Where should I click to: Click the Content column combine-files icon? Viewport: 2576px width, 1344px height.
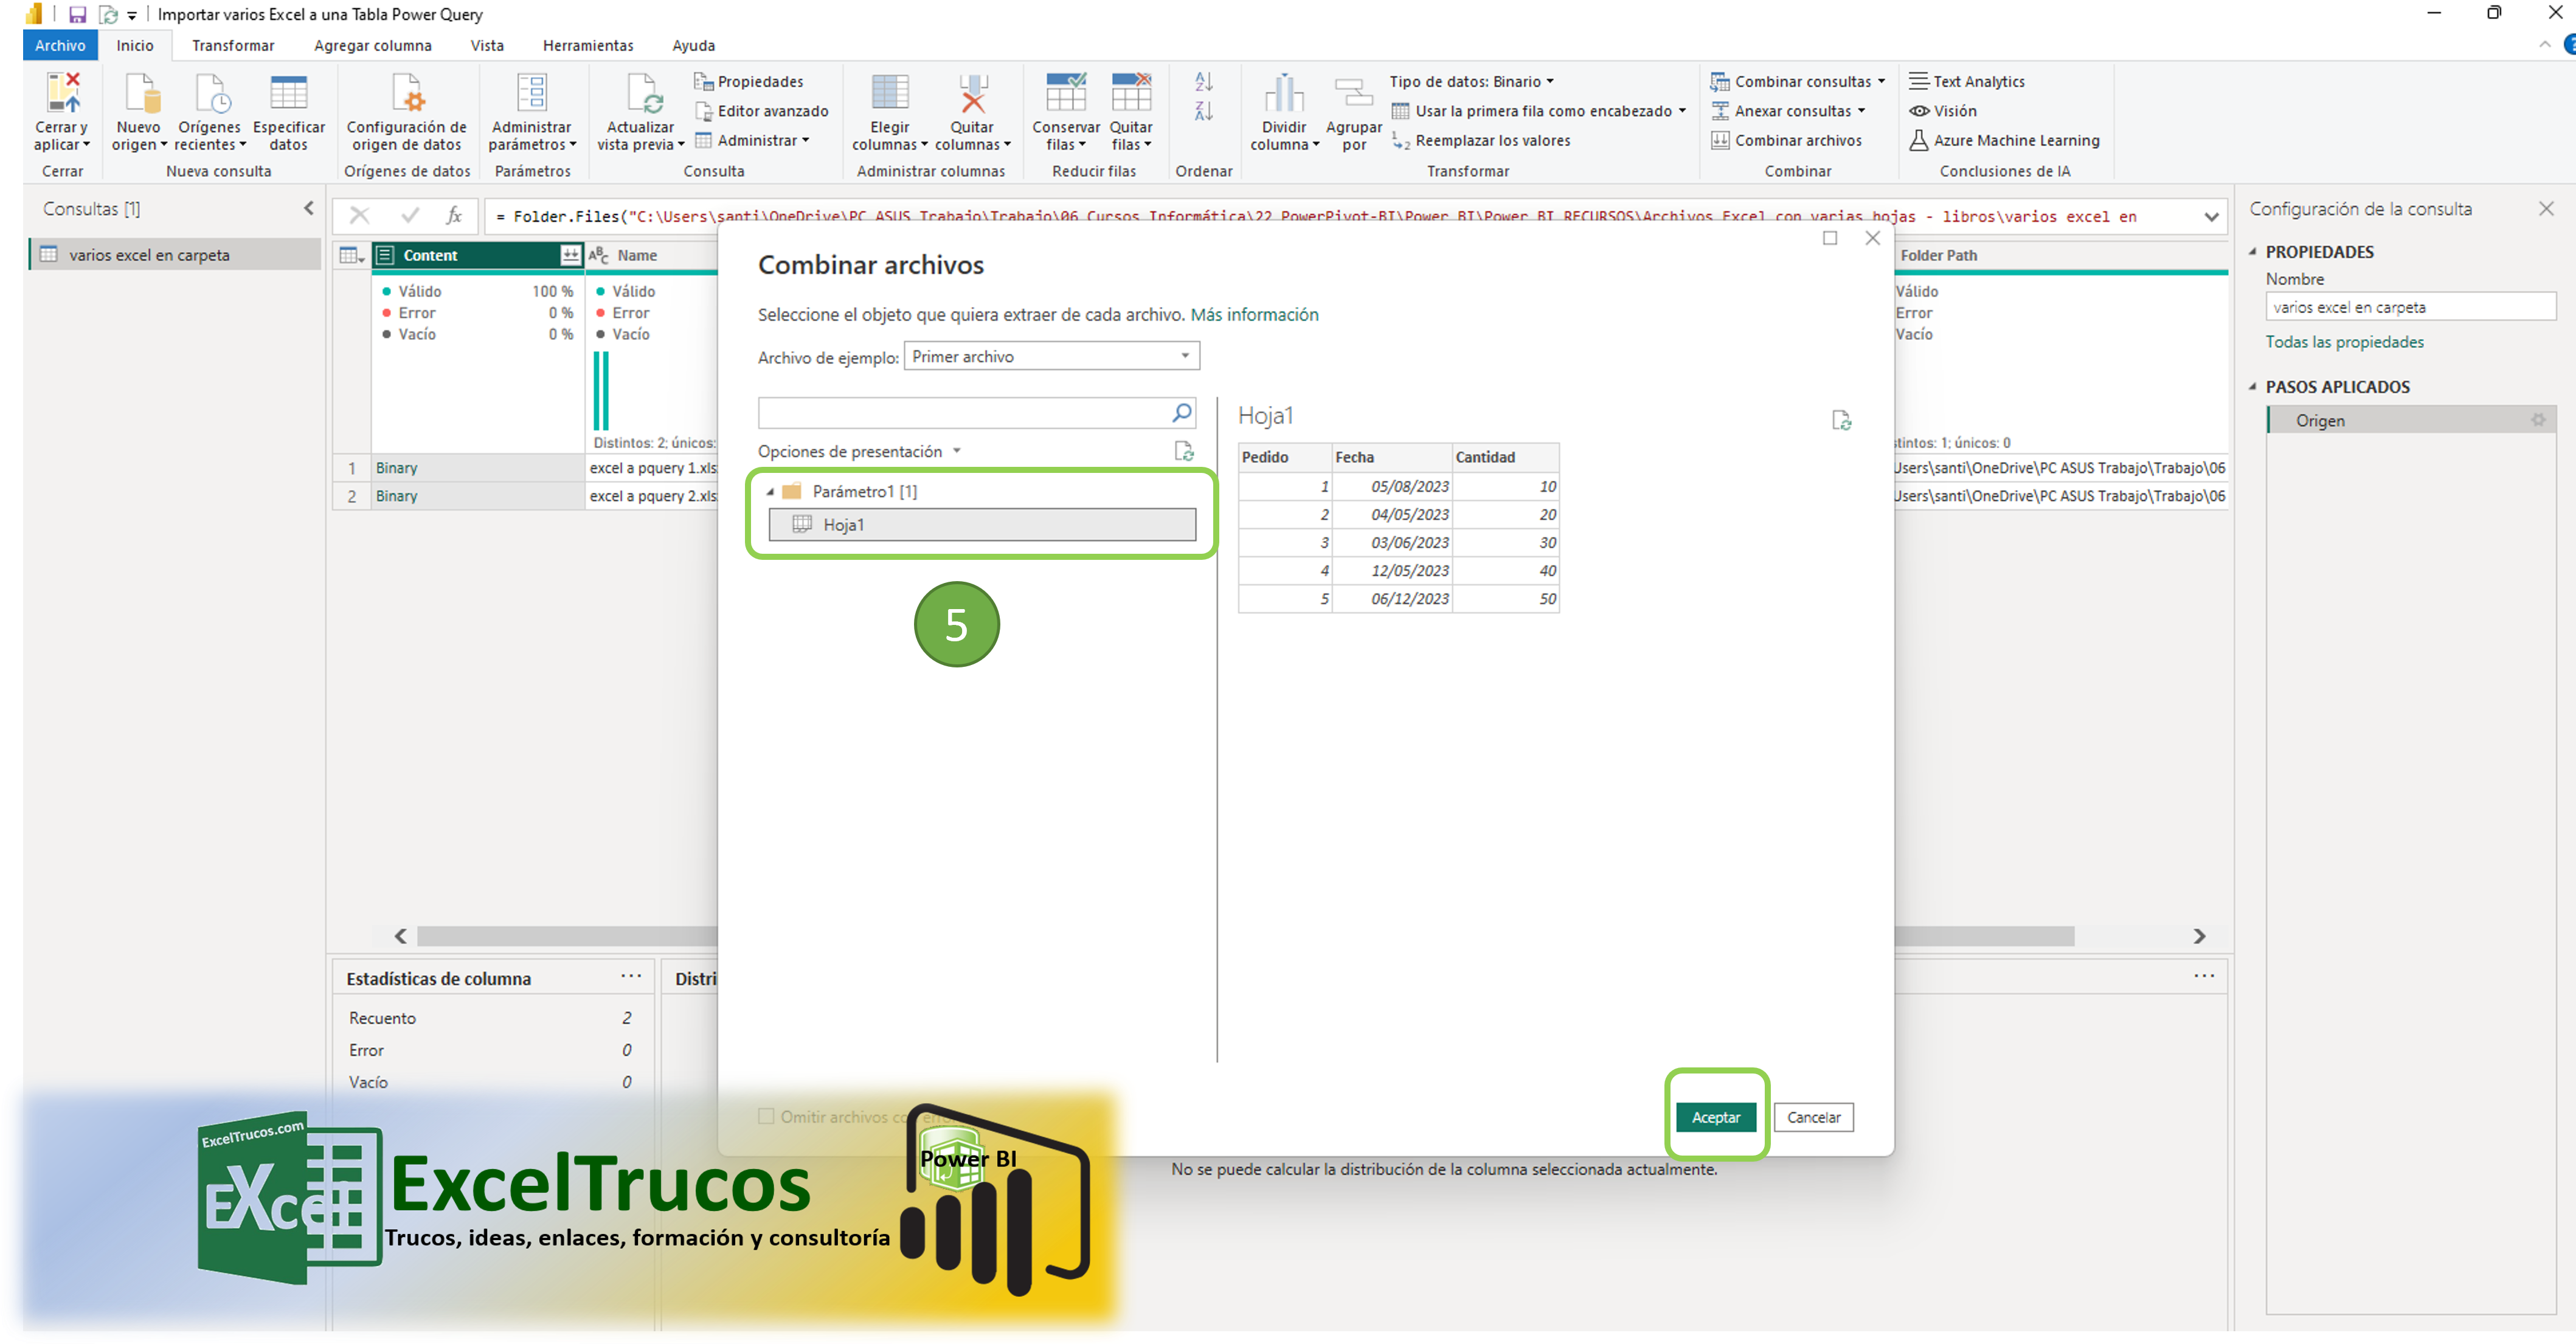click(570, 256)
